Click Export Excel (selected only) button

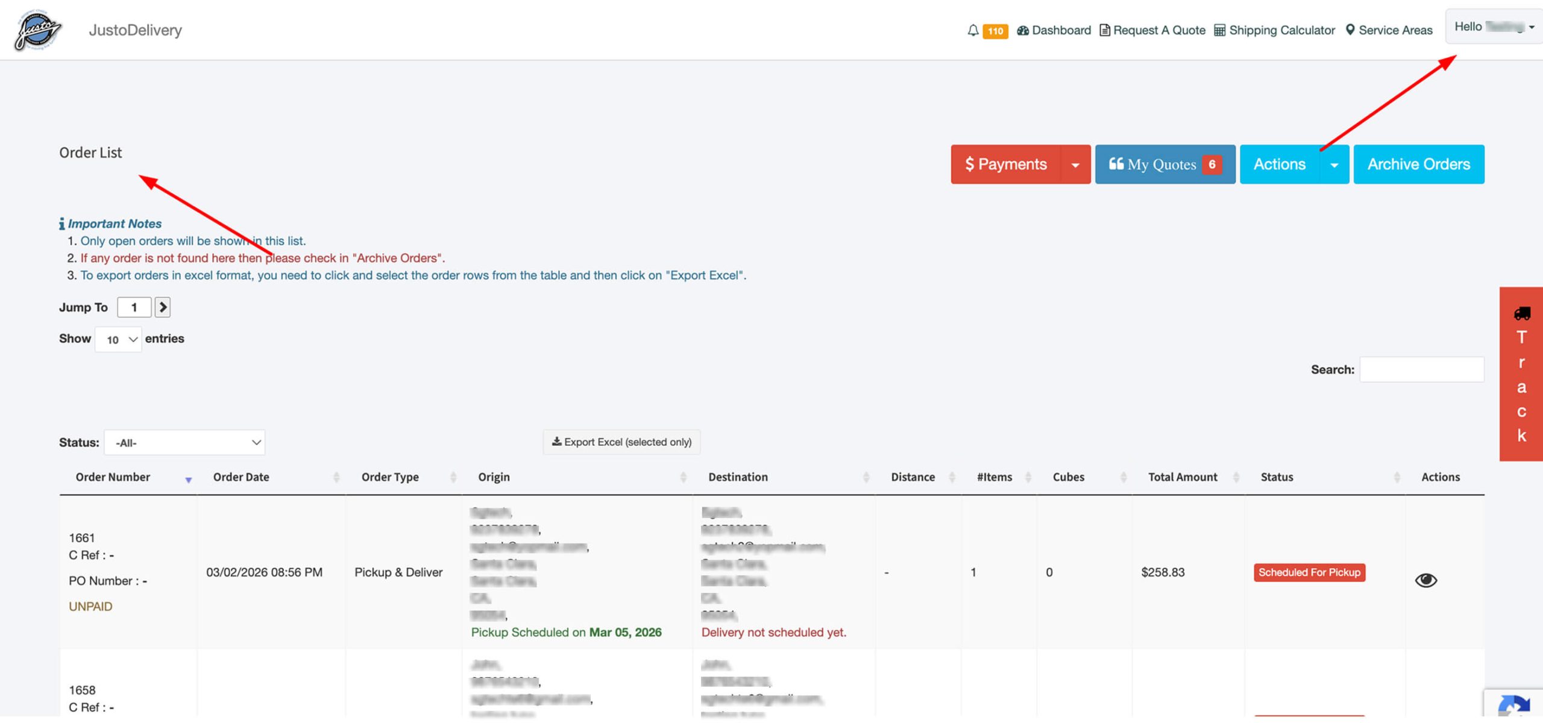click(x=621, y=442)
